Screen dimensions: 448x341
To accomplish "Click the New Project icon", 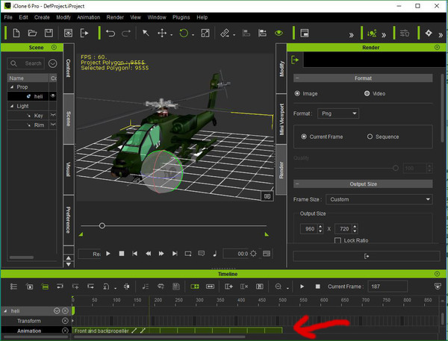I will tap(16, 33).
